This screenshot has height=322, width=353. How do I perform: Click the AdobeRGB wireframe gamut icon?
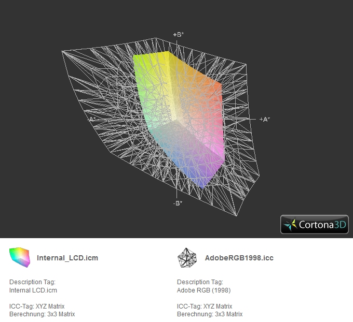click(x=187, y=258)
